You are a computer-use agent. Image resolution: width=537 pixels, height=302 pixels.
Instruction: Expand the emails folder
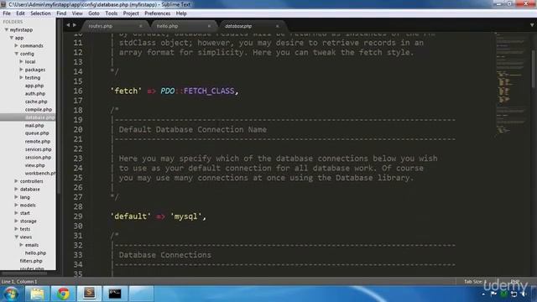click(21, 245)
